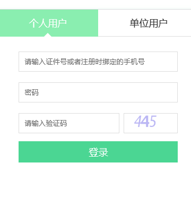Viewport: 191px width, 197px height.
Task: Place cursor in the password textbox
Action: pos(98,92)
